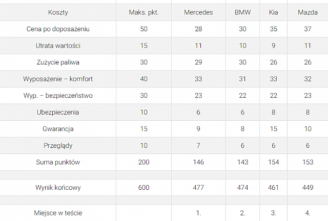
Task: Click Mercedes final score 477
Action: pos(198,188)
